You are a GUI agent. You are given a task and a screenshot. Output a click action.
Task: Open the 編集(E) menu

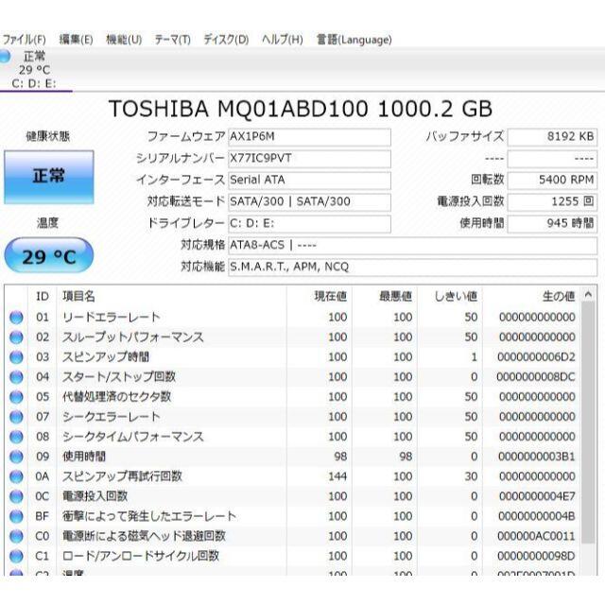coord(76,40)
